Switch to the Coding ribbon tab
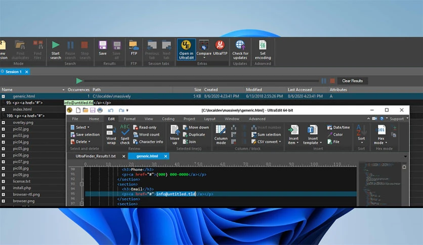 click(168, 119)
